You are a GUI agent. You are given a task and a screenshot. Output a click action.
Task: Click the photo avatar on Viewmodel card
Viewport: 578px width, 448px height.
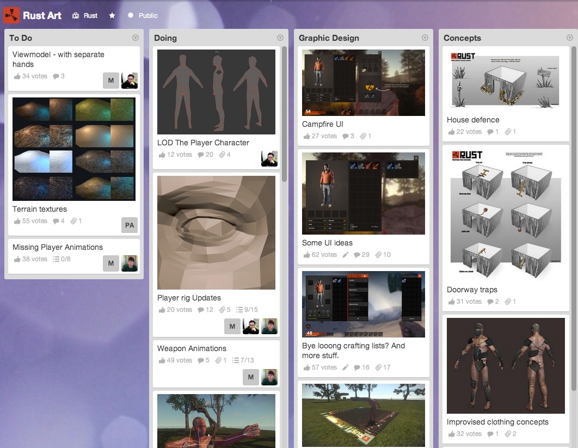(x=130, y=81)
